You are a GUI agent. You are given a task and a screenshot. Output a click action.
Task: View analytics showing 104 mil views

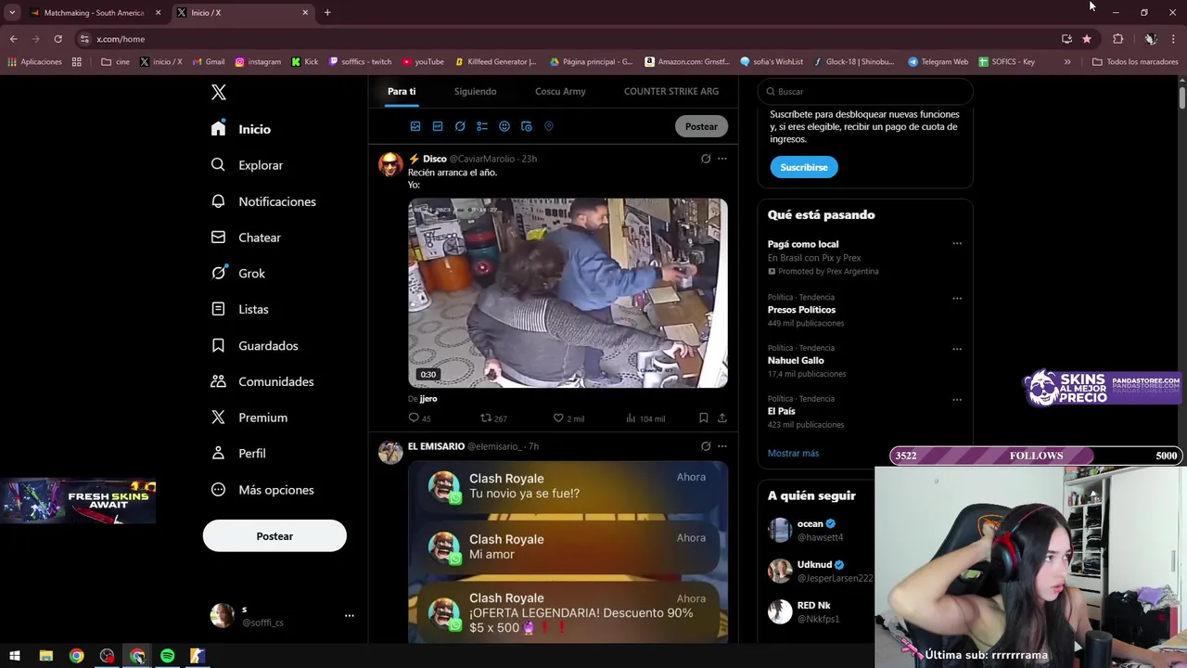coord(645,418)
